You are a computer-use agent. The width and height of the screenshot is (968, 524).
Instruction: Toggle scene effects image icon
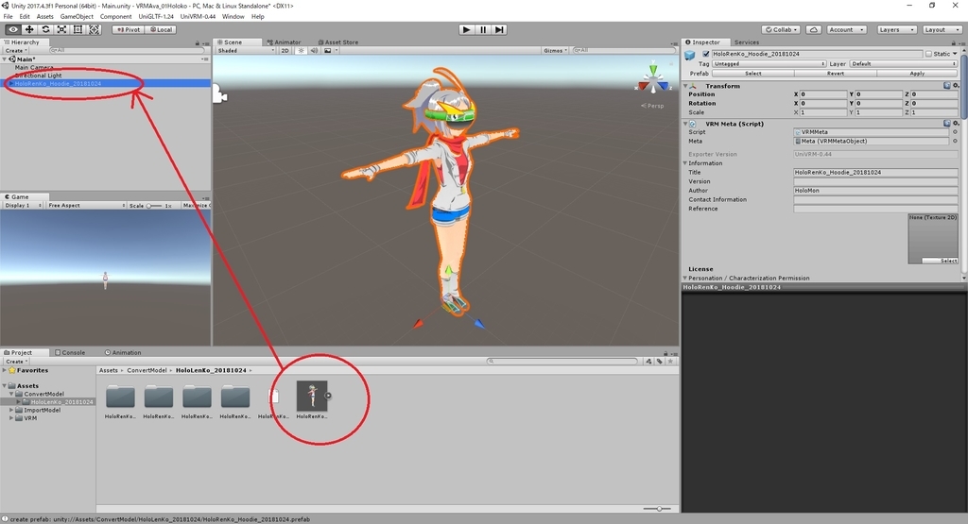[x=328, y=51]
